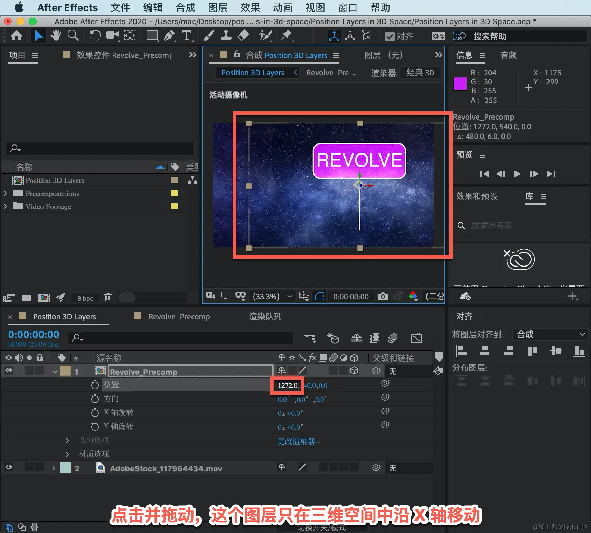The width and height of the screenshot is (591, 533).
Task: Open the 将图层对齐到 合成 dropdown
Action: tap(550, 334)
